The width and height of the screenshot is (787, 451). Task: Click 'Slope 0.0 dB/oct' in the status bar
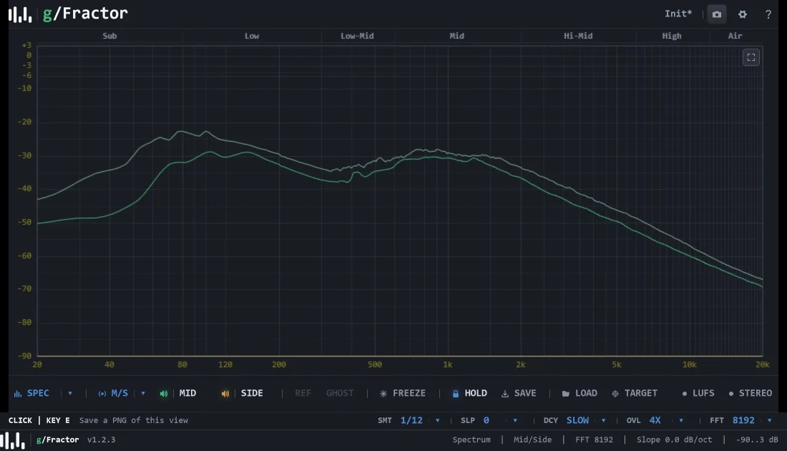(x=674, y=440)
